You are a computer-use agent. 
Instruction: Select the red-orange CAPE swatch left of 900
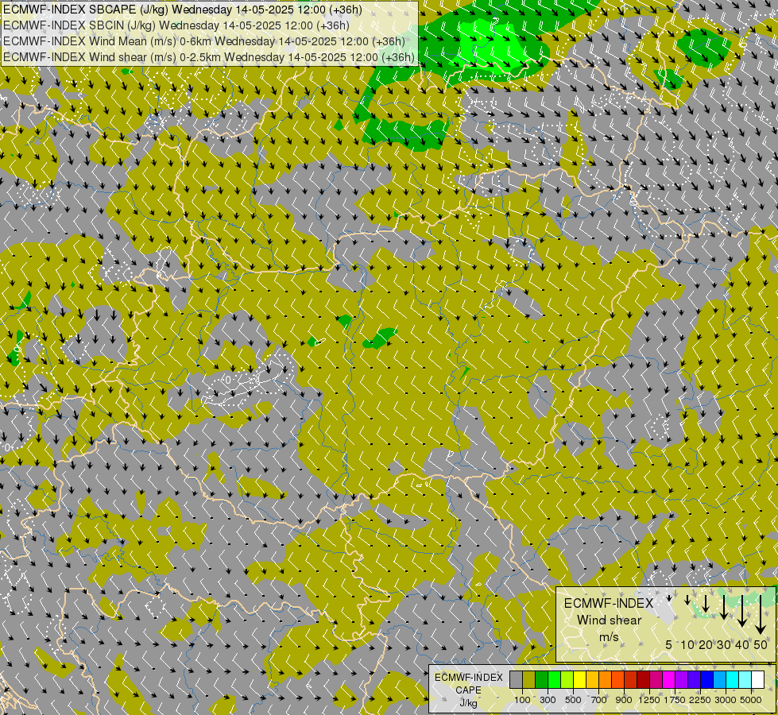click(x=618, y=680)
